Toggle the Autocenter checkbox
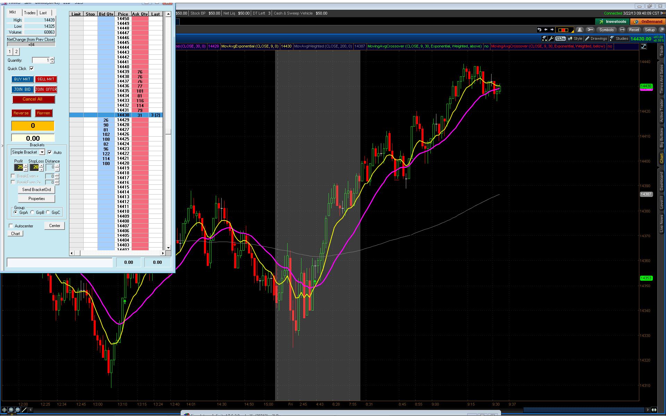This screenshot has height=416, width=666. pos(11,226)
